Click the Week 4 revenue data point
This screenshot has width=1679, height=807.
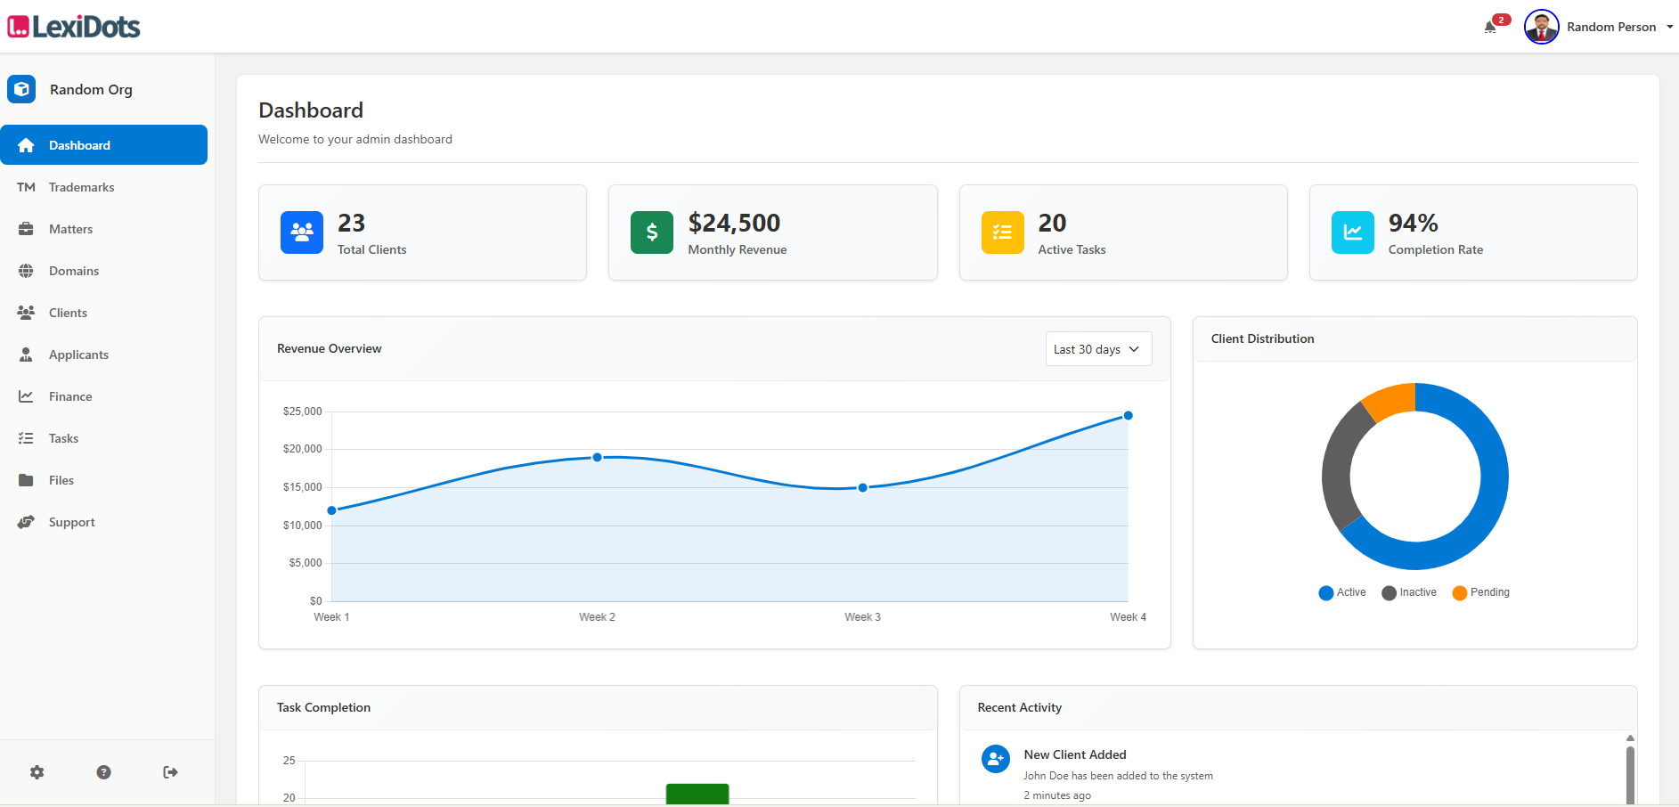1128,415
